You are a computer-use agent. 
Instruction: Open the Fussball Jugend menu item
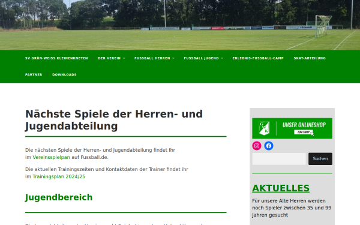[x=202, y=58]
